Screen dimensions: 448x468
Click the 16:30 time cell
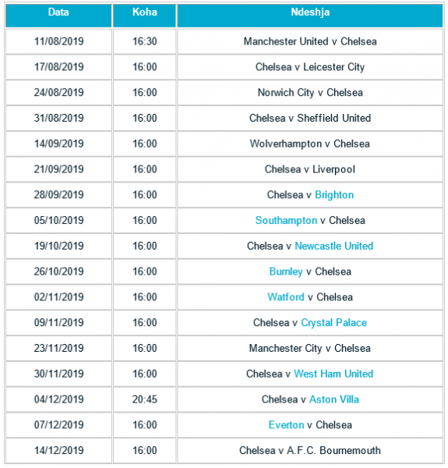coord(145,41)
